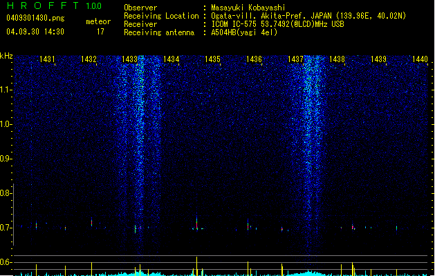Click the 1437 time axis label
The image size is (435, 276).
(x=295, y=59)
